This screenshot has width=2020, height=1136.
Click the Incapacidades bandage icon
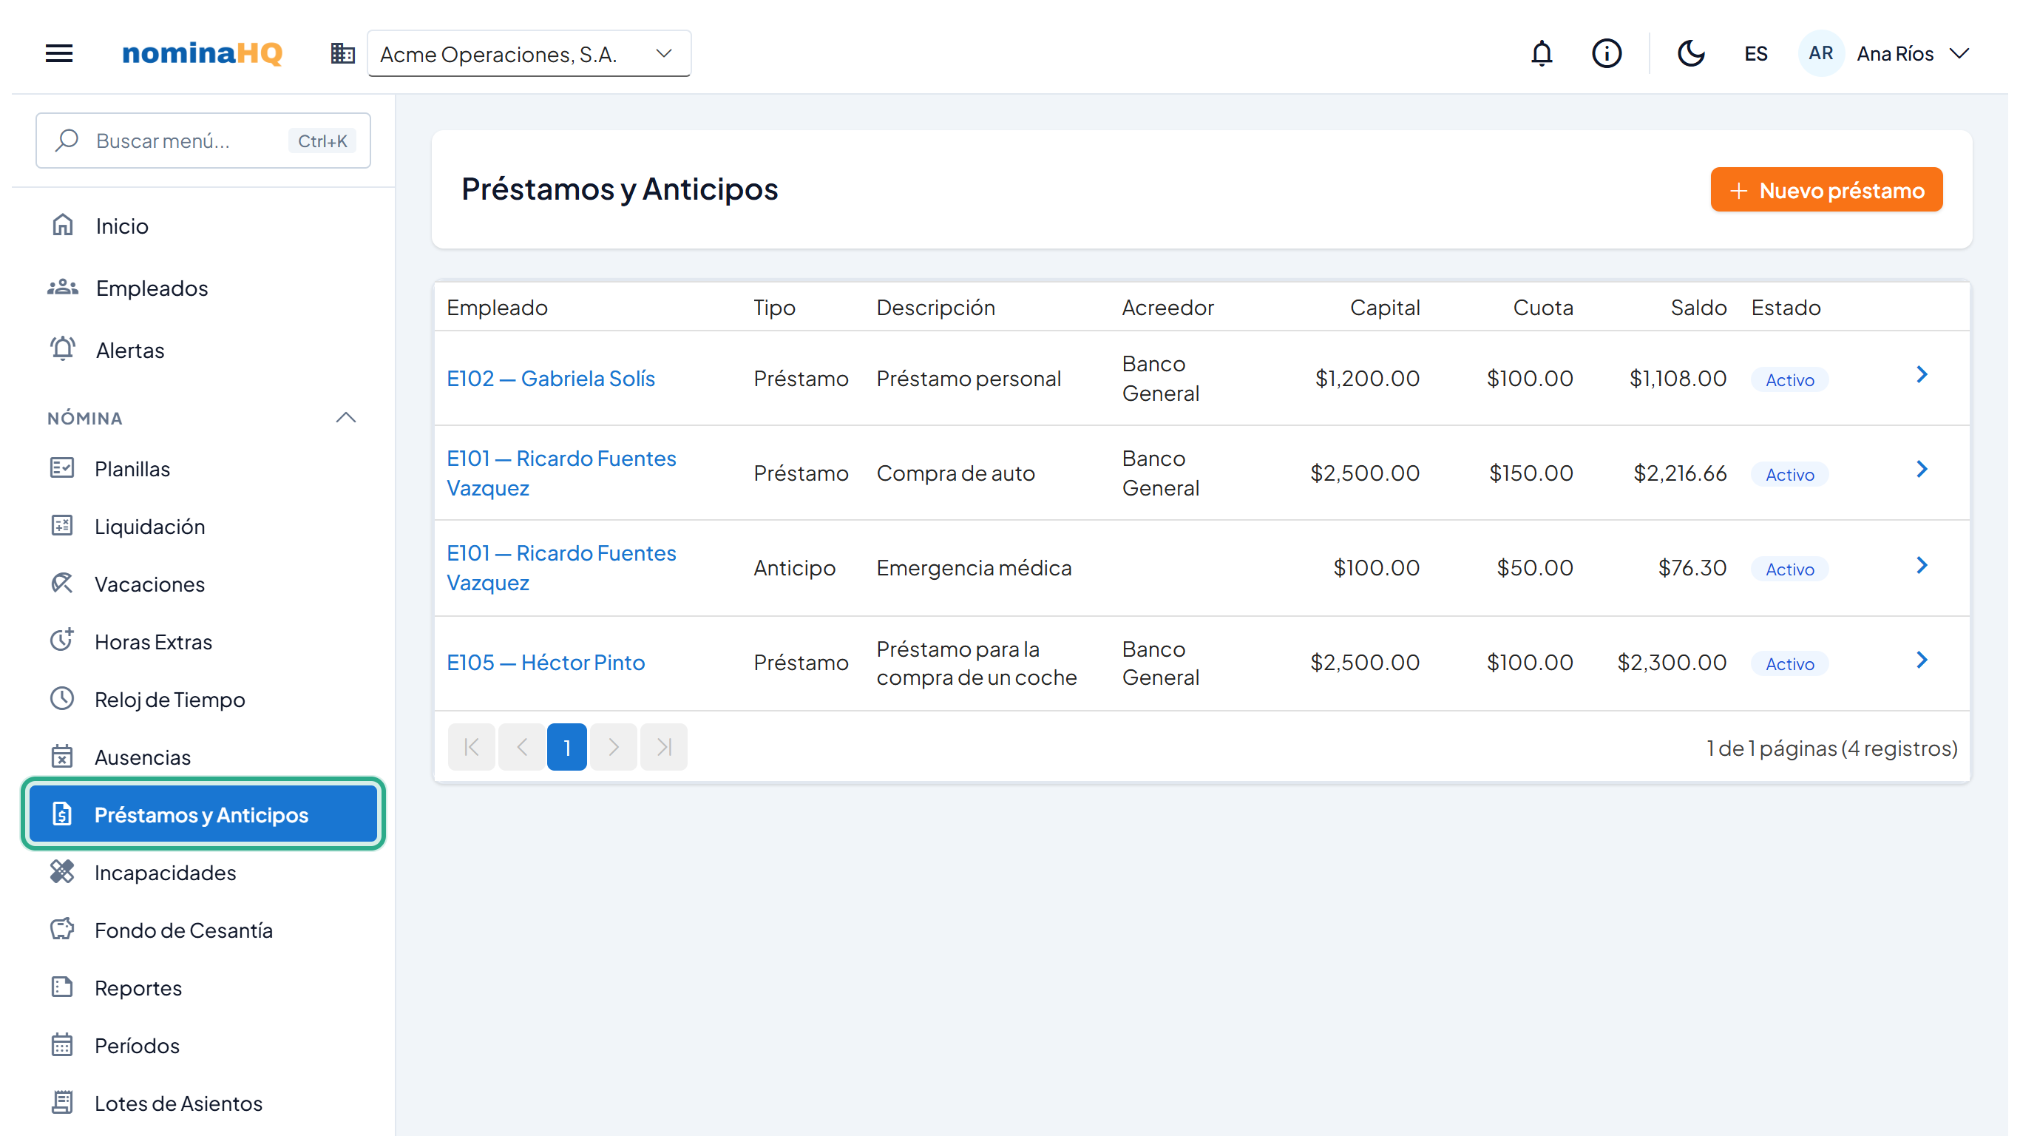click(62, 873)
